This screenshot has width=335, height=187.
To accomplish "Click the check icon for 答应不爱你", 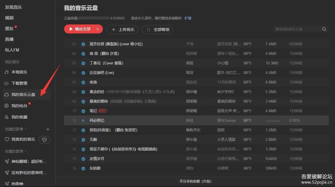I will click(x=83, y=149).
